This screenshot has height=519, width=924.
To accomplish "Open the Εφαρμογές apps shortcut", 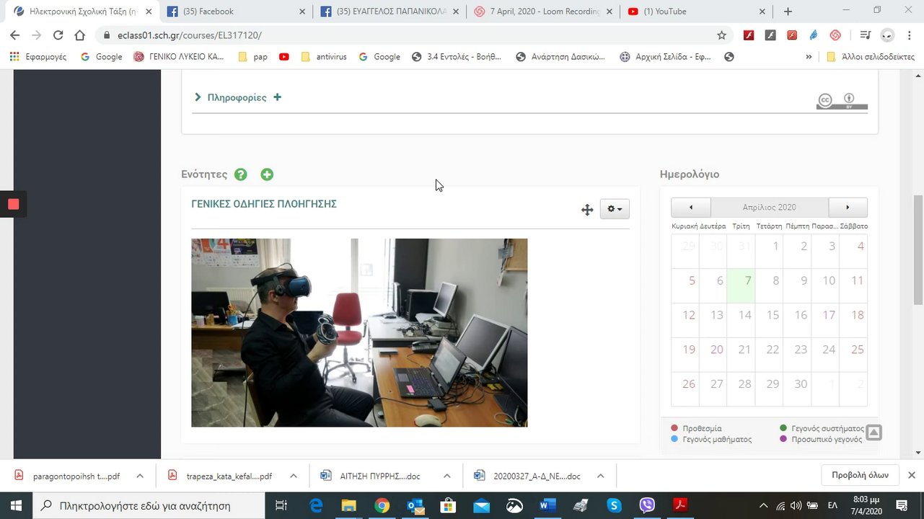I will [x=38, y=57].
